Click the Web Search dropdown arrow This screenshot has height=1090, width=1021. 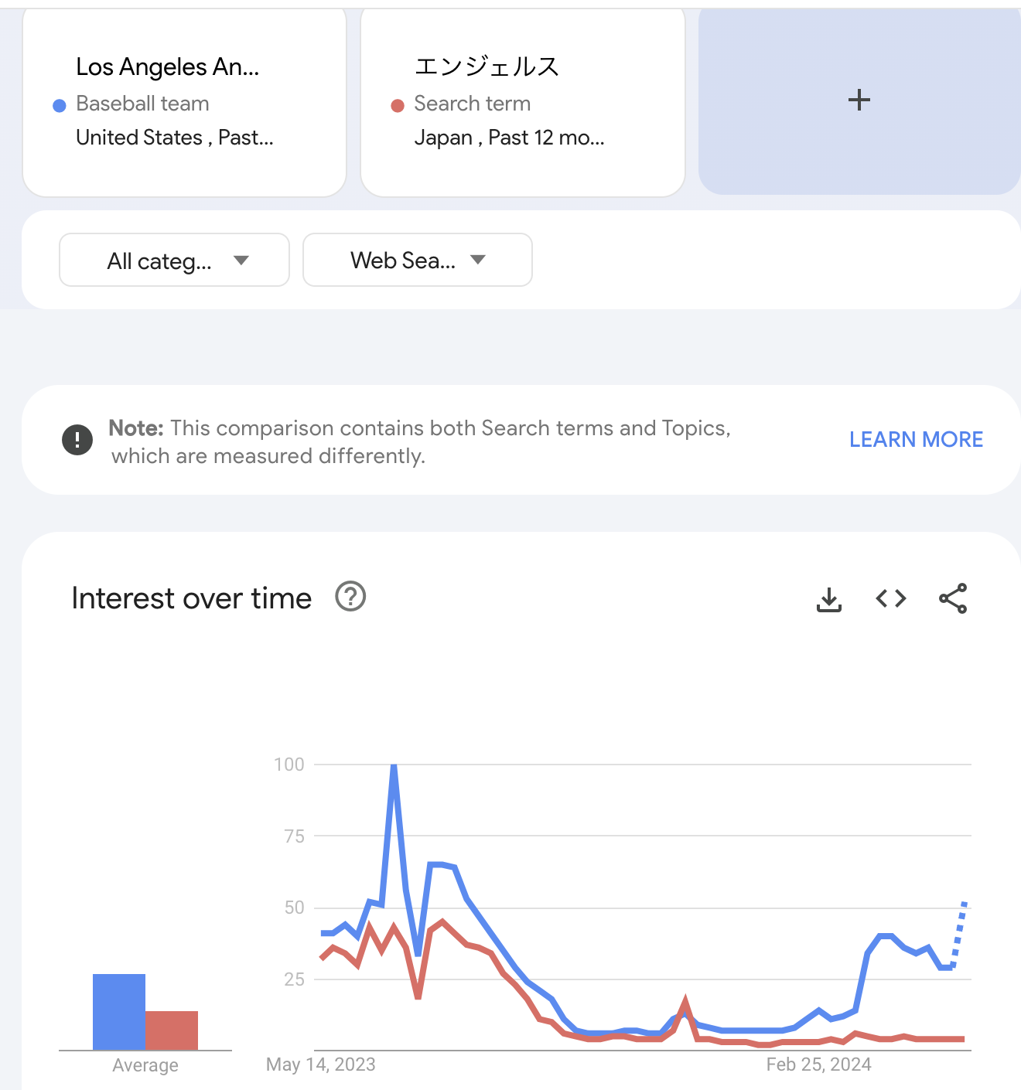pos(478,260)
